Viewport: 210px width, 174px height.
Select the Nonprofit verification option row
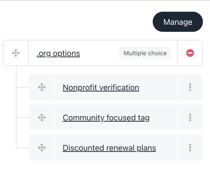coord(162,87)
